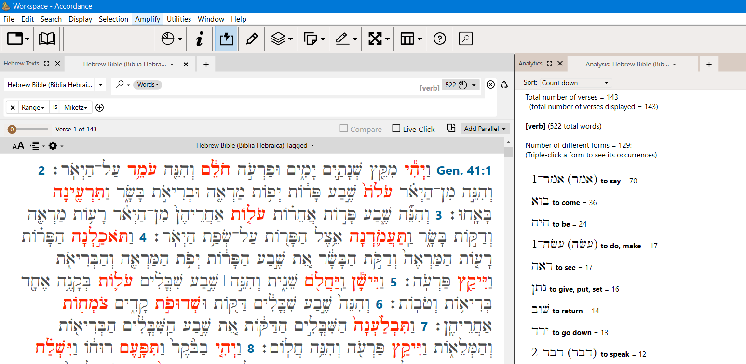Screen dimensions: 746x364
Task: Add a search condition with plus icon
Action: 99,107
